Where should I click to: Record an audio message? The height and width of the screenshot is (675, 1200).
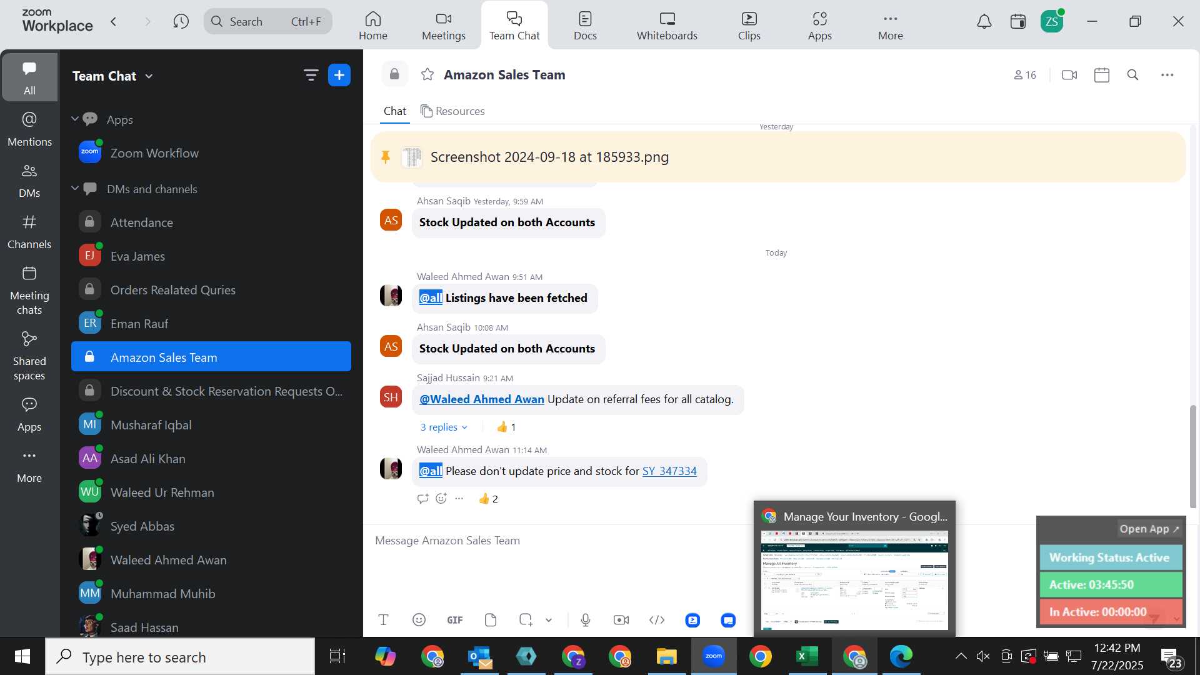pos(586,620)
